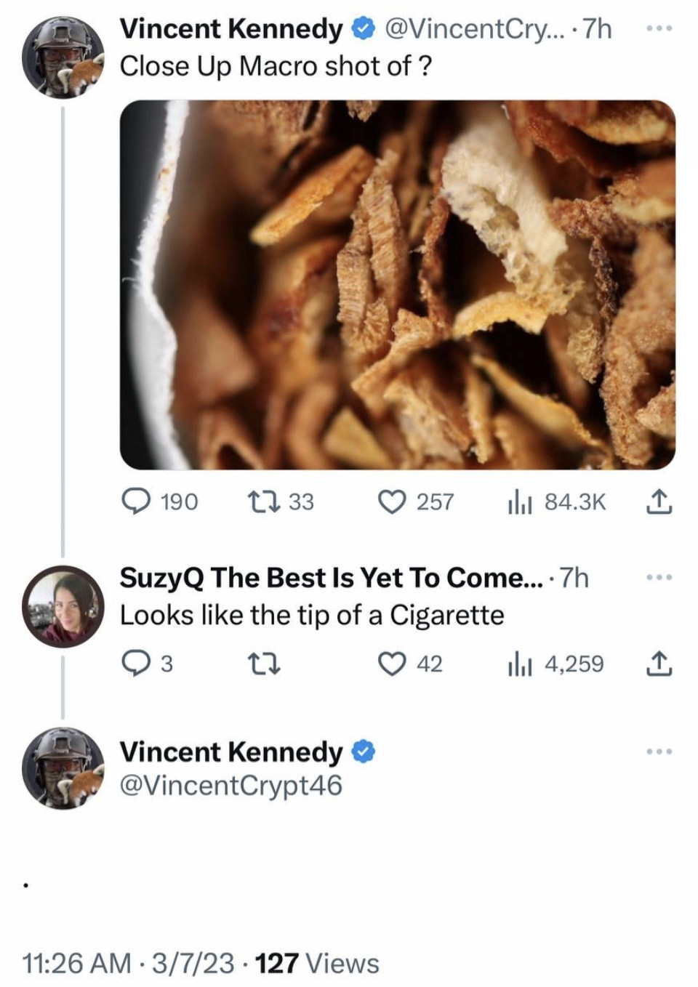Open Vincent Kennedy's name on bottom tweet
Viewport: 698px width, 987px height.
tap(230, 752)
